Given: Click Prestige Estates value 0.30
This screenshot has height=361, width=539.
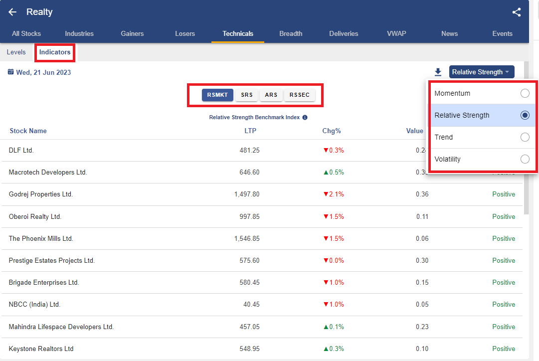Looking at the screenshot, I should [x=422, y=261].
